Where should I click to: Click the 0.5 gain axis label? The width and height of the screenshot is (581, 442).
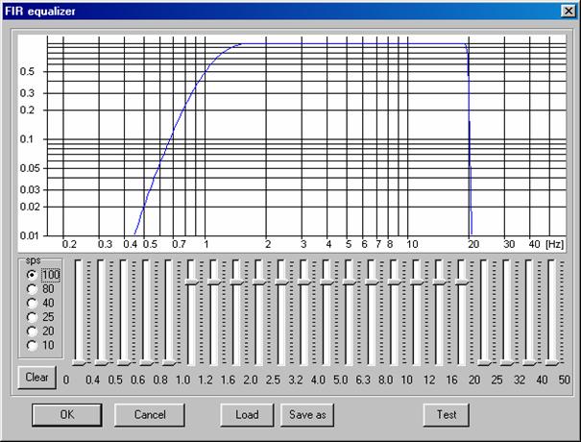click(x=27, y=71)
